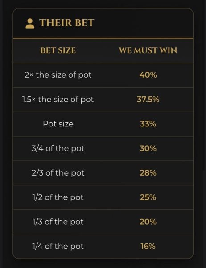Click the 28% value

[148, 173]
